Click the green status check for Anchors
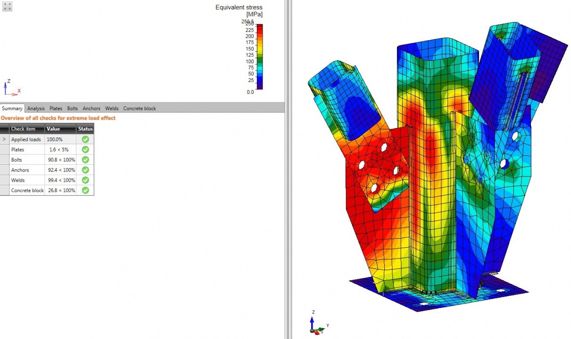The image size is (571, 339). point(85,170)
